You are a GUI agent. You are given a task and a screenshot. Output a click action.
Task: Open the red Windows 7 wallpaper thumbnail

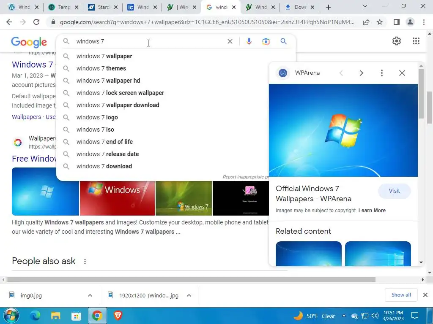point(118,198)
